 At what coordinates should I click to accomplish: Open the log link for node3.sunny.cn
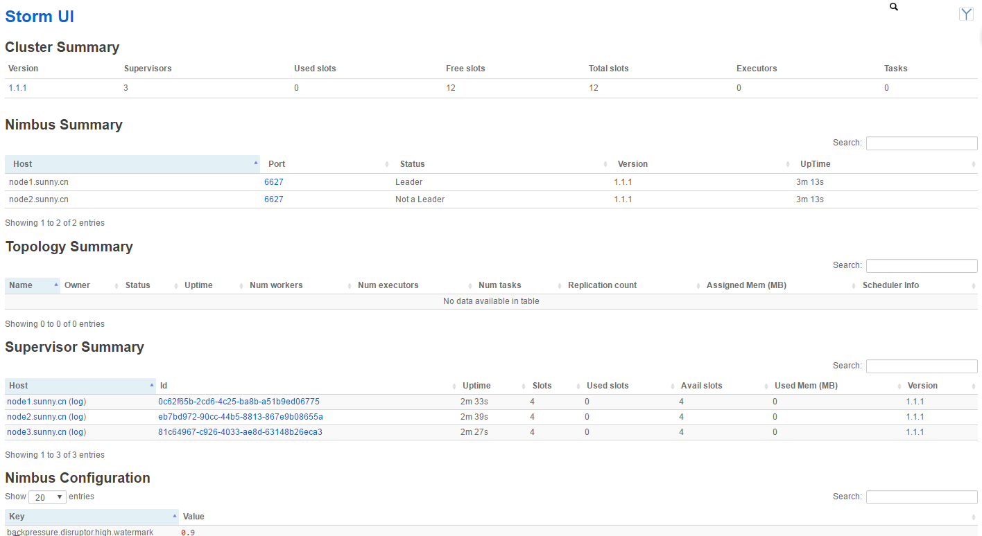tap(78, 432)
